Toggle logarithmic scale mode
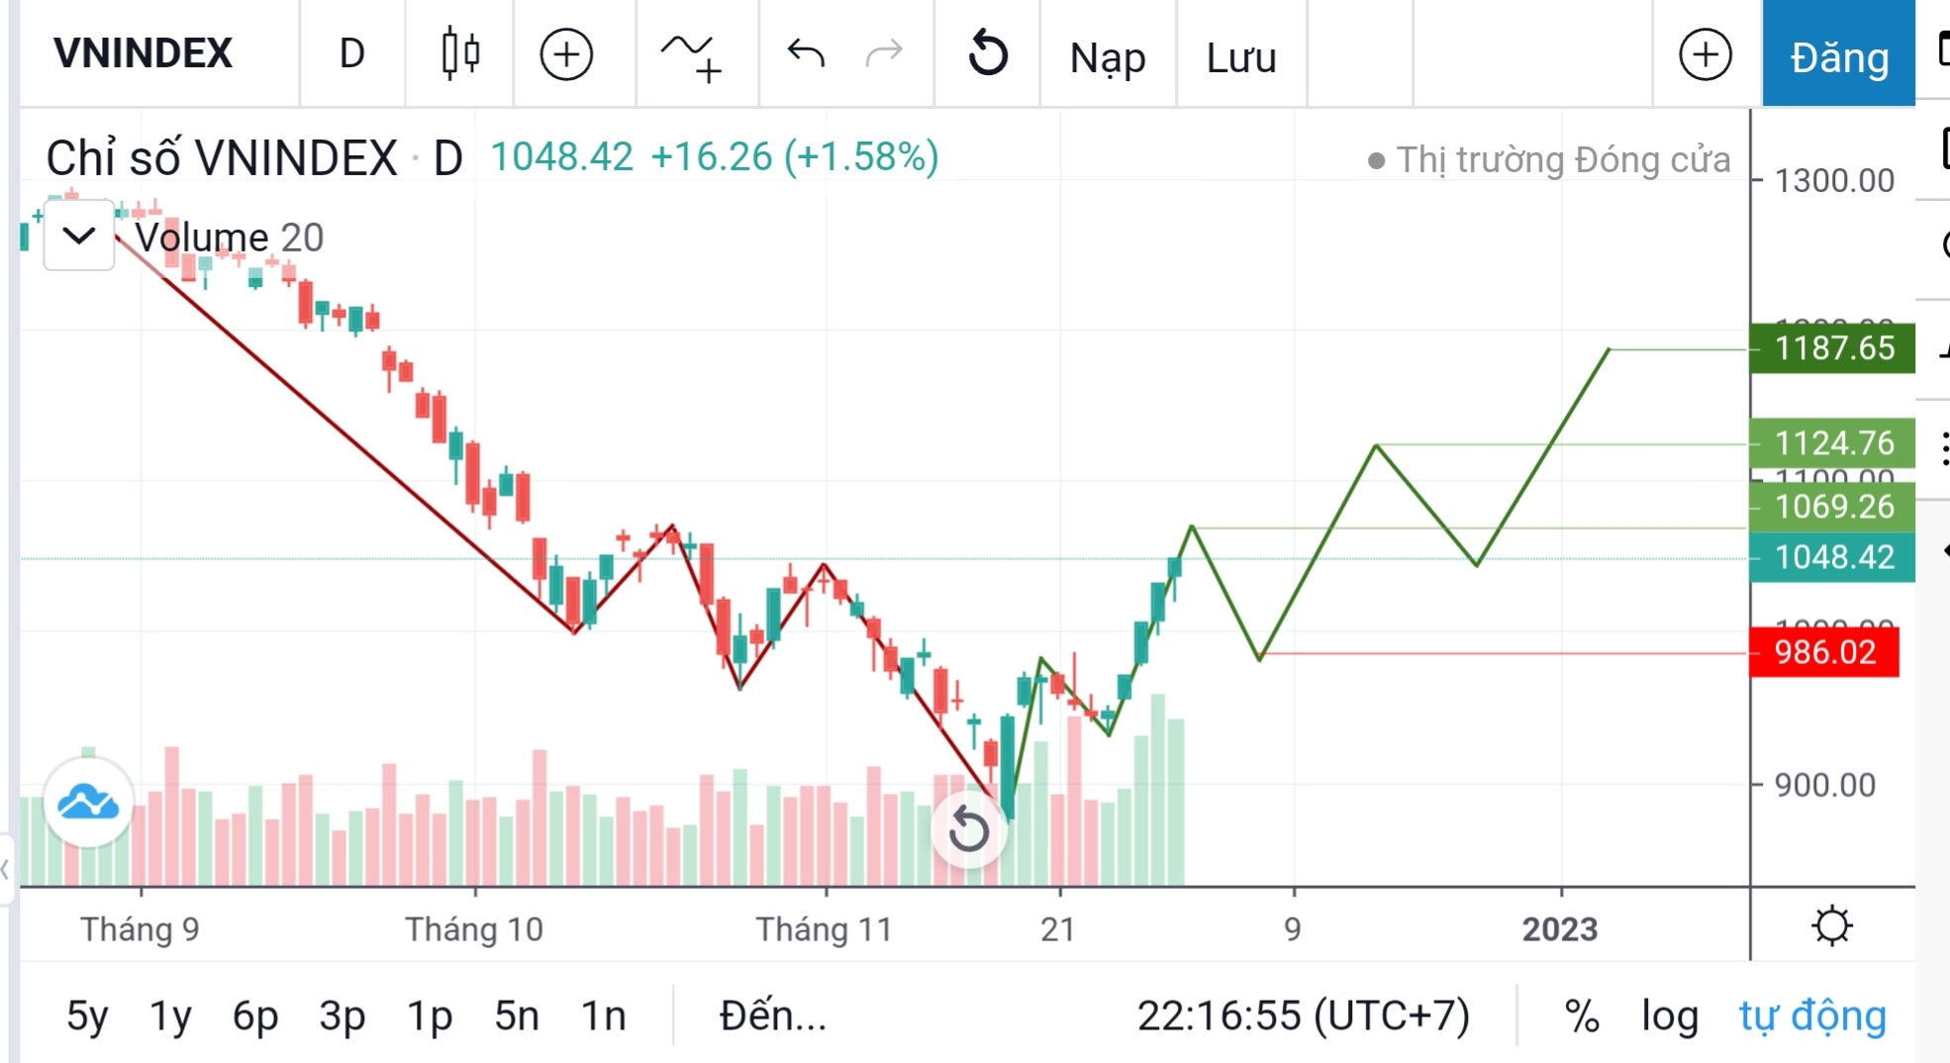Screen dimensions: 1950x1063 pyautogui.click(x=1669, y=1015)
